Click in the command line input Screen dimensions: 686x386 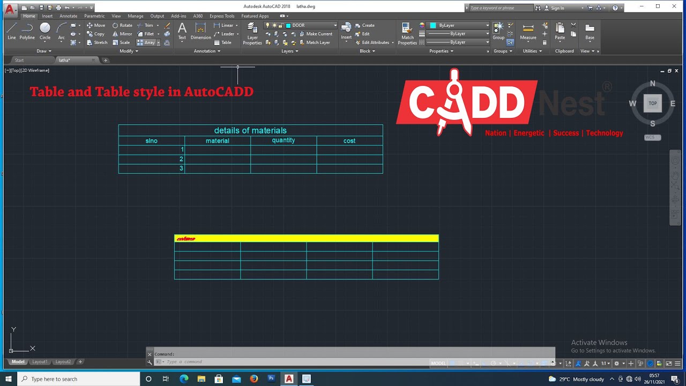pos(354,362)
